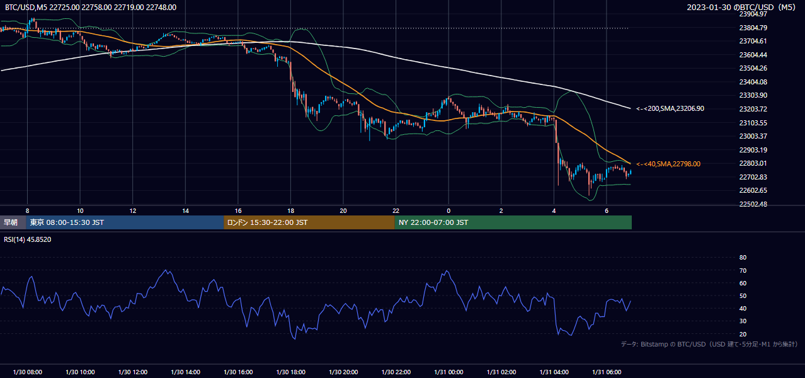Click the 1/31 02:00 bottom time label

point(501,372)
